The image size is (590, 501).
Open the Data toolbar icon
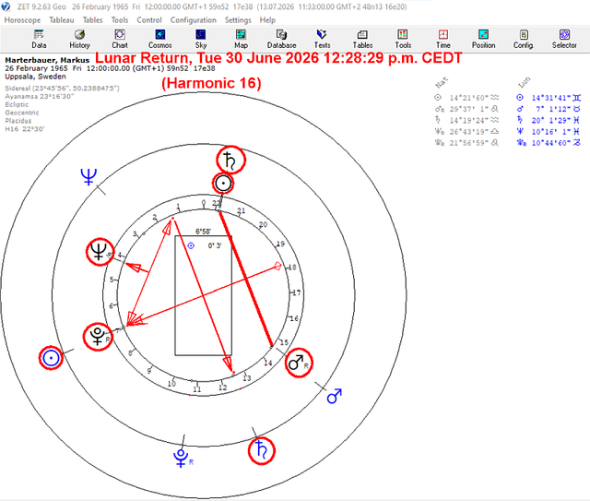coord(39,39)
